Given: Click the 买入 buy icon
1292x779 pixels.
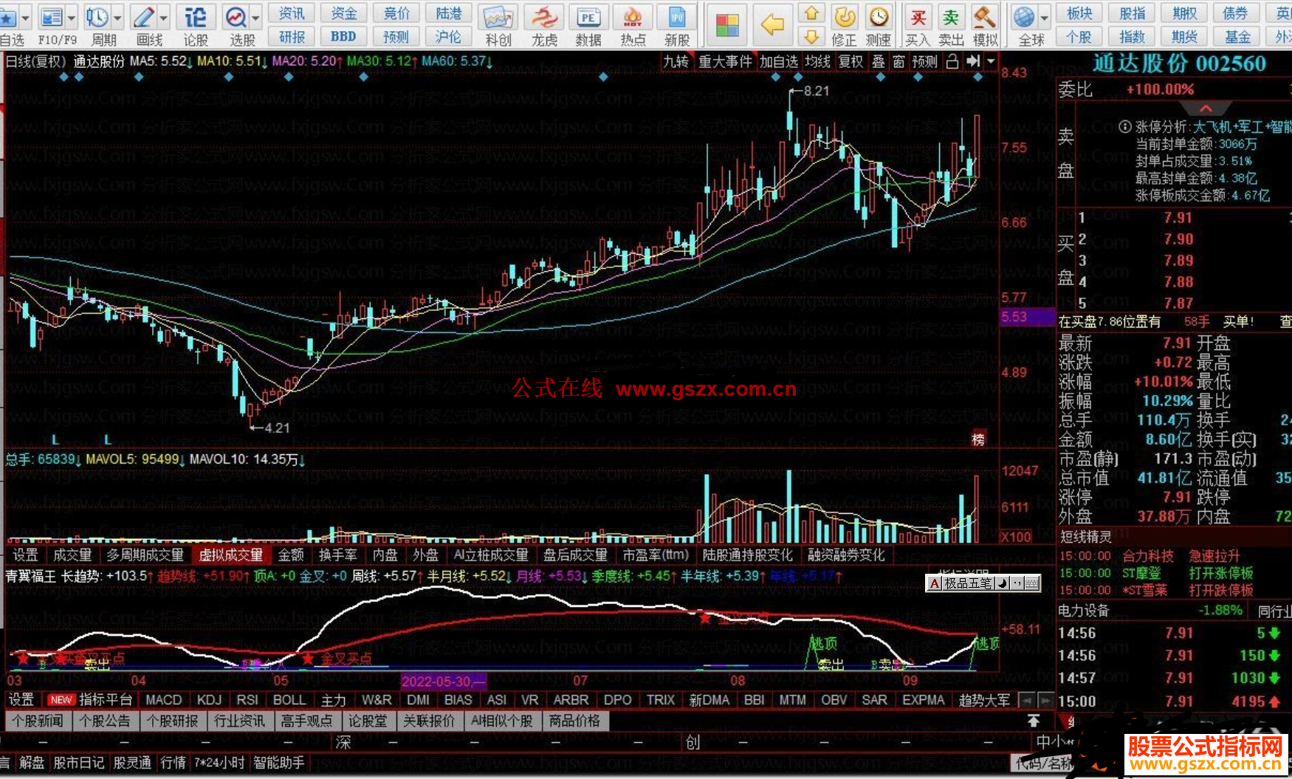Looking at the screenshot, I should [x=918, y=17].
